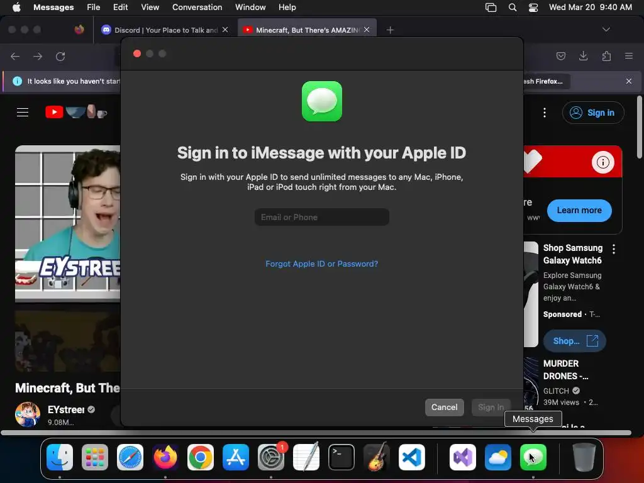
Task: Open Visual Studio purple icon in Dock
Action: click(463, 457)
